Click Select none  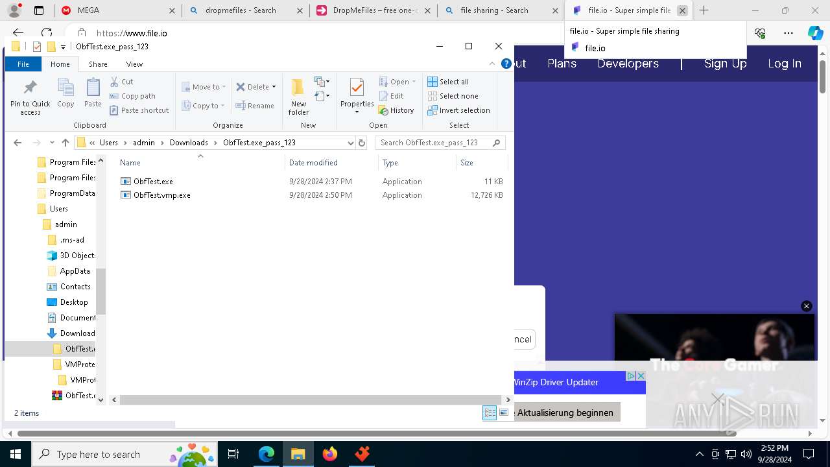(x=453, y=96)
